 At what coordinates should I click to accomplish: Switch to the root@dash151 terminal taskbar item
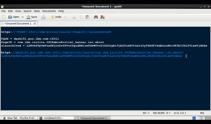click(x=56, y=118)
